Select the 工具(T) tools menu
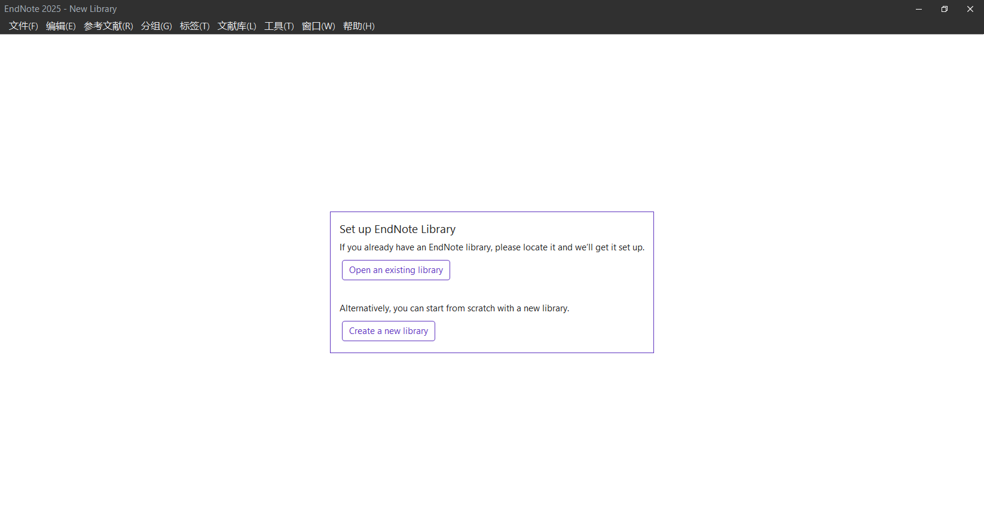This screenshot has height=527, width=984. [279, 26]
